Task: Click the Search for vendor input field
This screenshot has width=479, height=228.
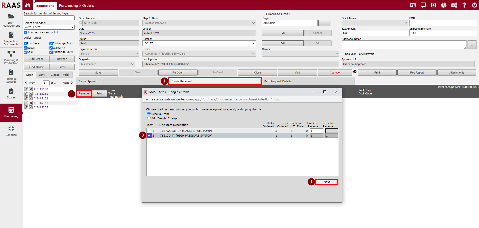Action: point(49,18)
